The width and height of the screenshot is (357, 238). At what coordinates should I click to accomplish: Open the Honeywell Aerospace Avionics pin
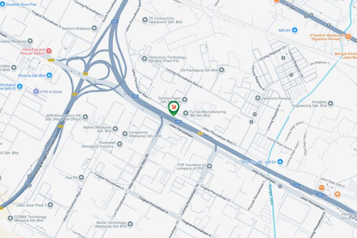(x=119, y=144)
